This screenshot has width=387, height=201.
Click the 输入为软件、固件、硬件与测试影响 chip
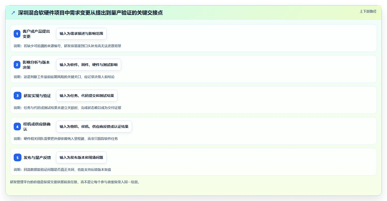pos(89,65)
